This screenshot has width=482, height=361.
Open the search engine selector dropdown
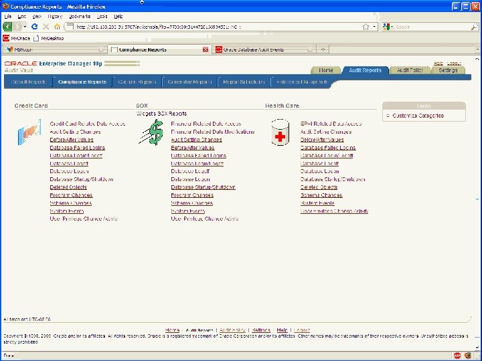(x=392, y=27)
